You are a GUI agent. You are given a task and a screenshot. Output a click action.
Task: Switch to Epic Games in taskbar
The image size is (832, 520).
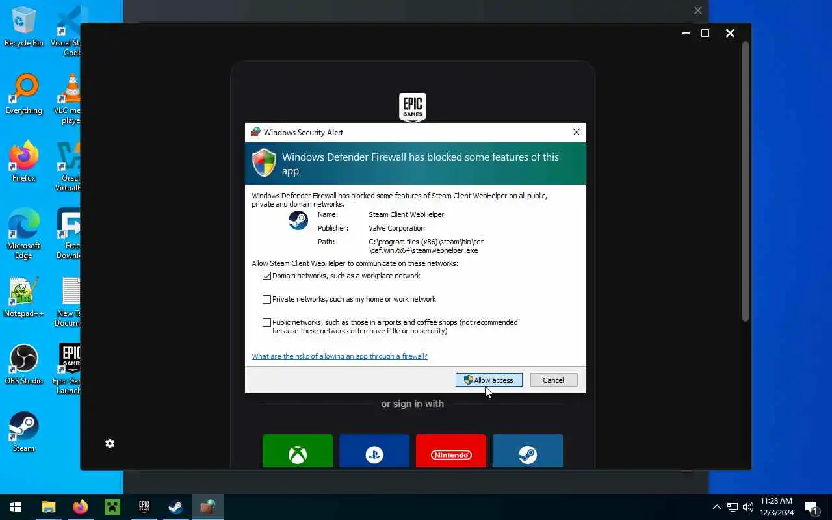point(144,507)
